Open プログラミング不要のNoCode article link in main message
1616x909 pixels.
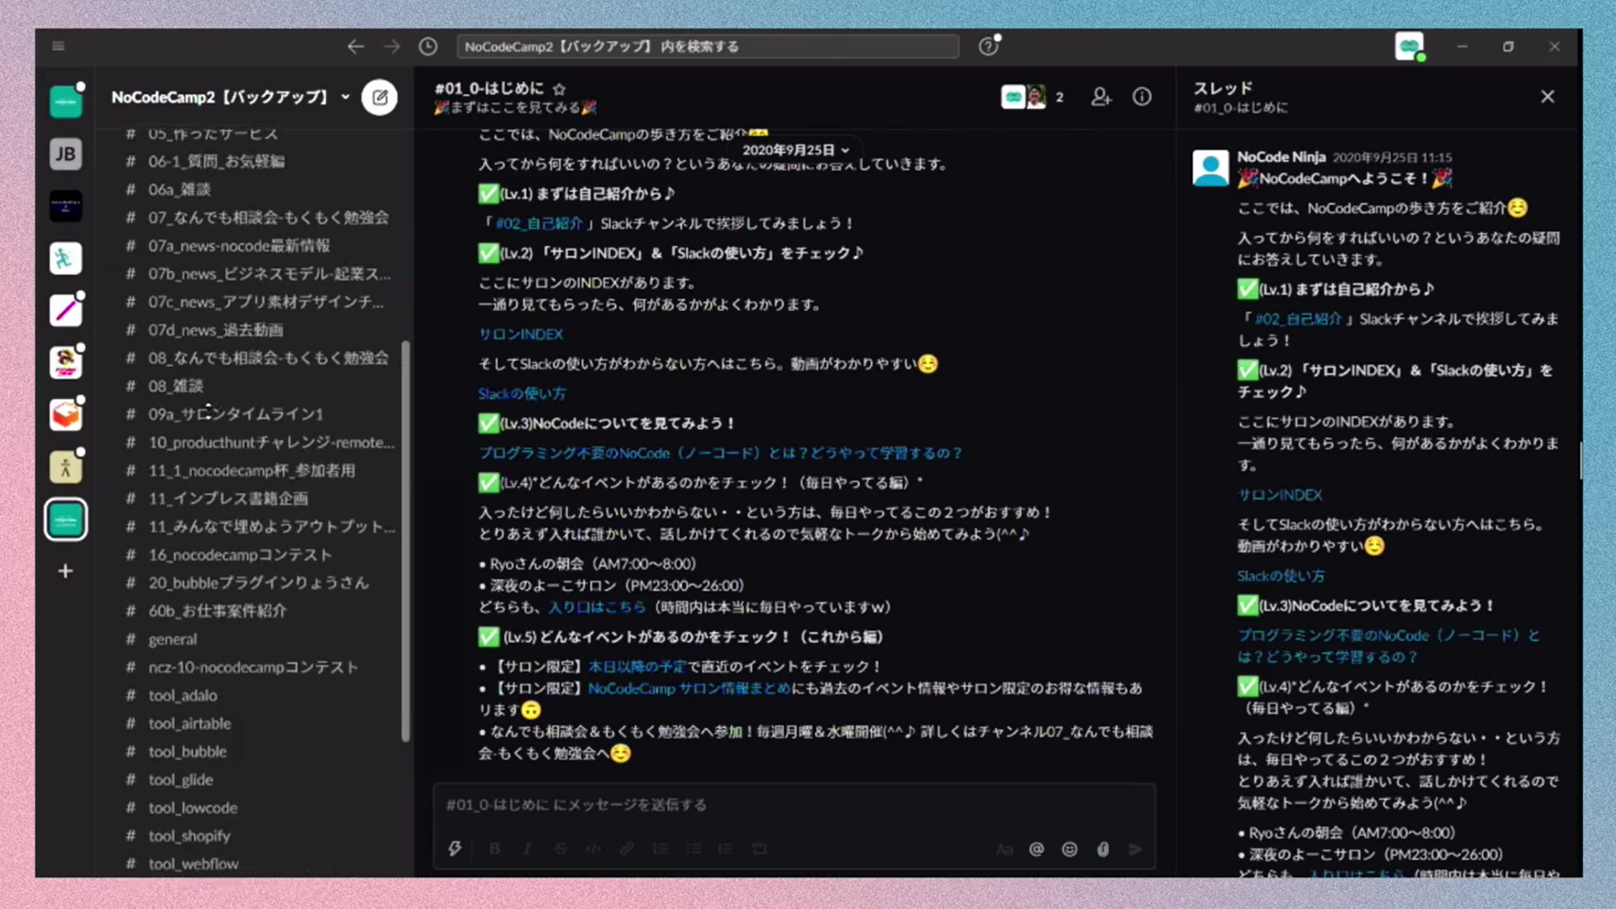[x=720, y=453]
